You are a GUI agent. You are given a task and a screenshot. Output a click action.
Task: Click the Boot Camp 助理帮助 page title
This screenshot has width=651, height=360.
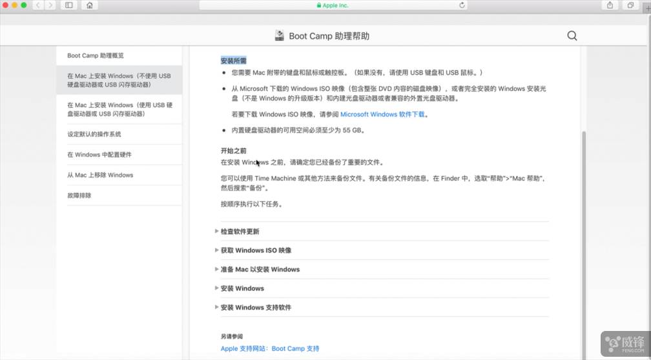pos(329,36)
